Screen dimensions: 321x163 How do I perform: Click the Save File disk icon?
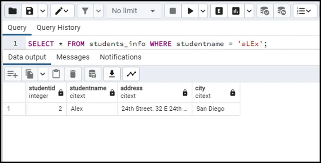pos(30,11)
